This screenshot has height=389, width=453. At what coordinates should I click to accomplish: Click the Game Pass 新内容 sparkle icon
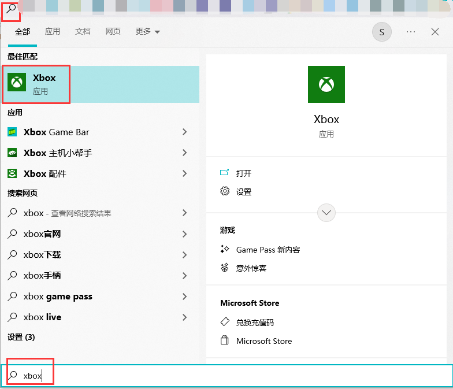tap(225, 250)
